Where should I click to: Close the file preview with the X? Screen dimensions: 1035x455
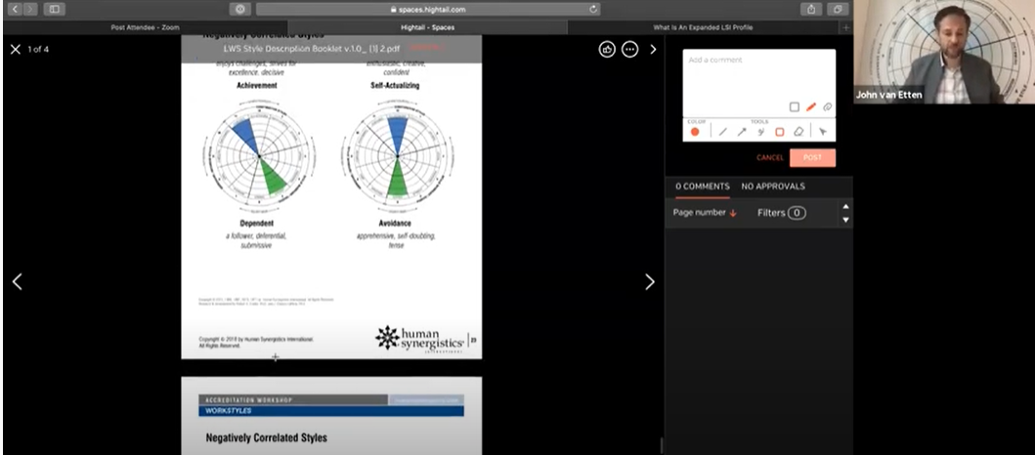[x=16, y=50]
